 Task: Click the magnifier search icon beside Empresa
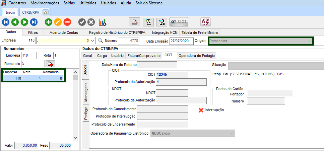101,41
